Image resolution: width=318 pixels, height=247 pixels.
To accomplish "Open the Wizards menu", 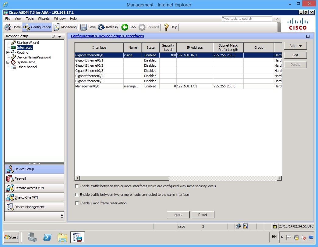I will (44, 19).
